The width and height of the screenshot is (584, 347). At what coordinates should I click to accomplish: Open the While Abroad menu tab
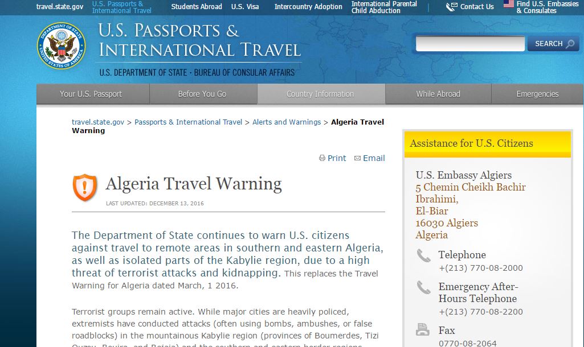tap(438, 94)
